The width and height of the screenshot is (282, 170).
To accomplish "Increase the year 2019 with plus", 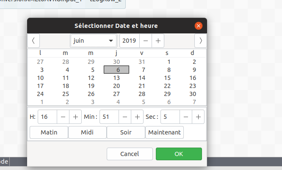I will 158,41.
